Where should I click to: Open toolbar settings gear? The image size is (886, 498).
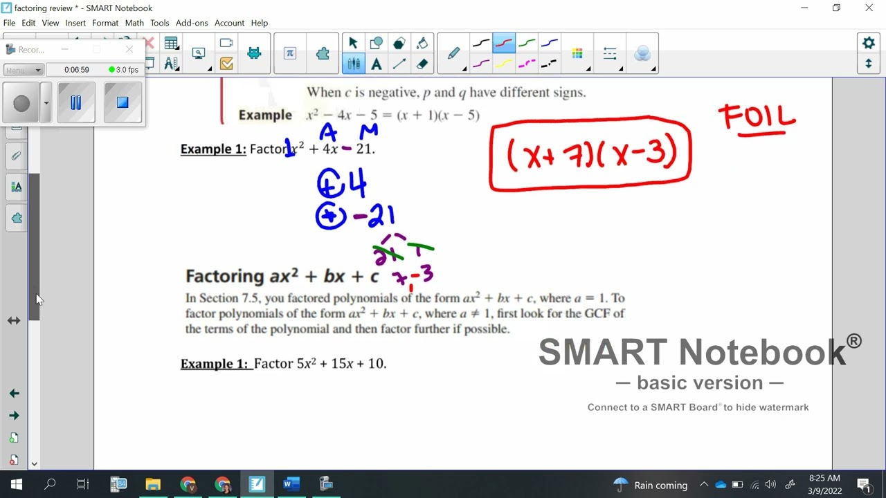click(x=869, y=43)
